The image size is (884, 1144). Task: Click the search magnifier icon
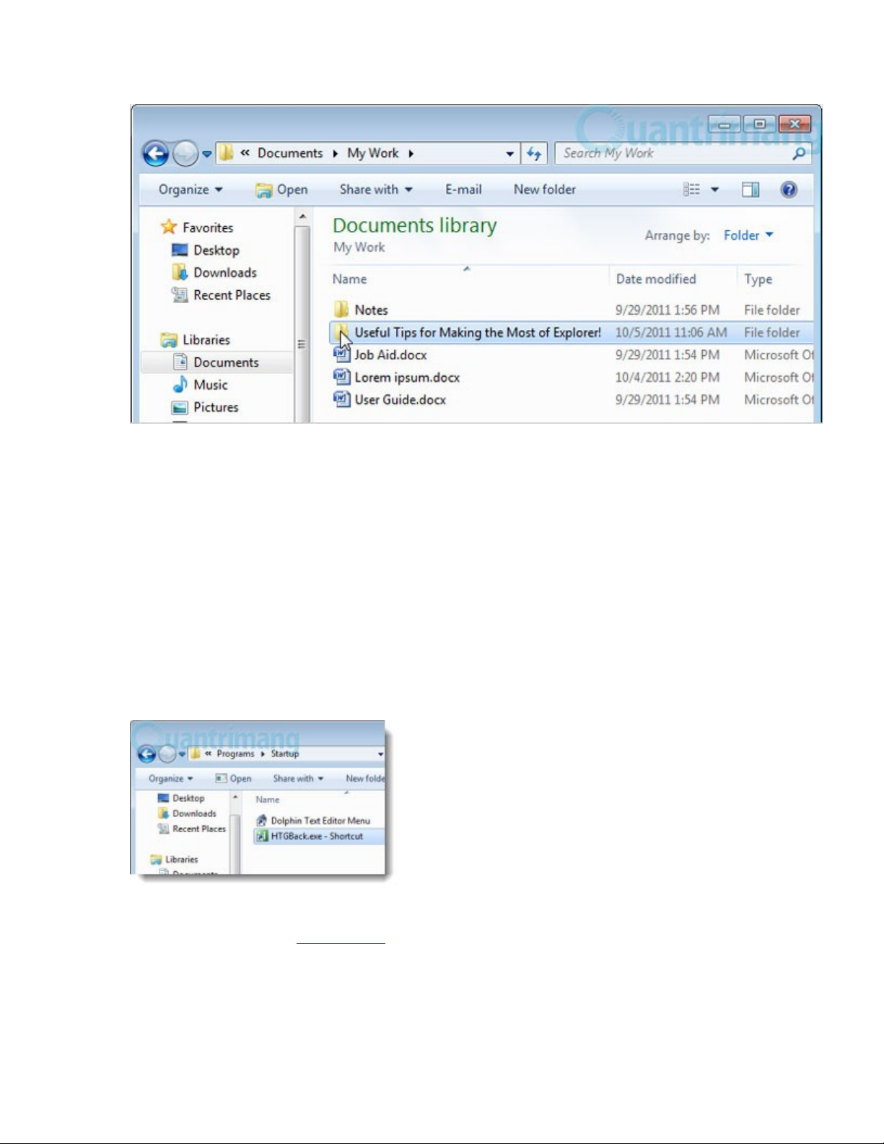click(799, 153)
